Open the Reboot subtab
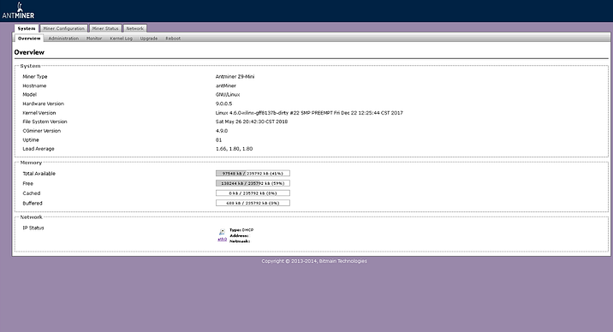The image size is (613, 332). click(x=173, y=39)
